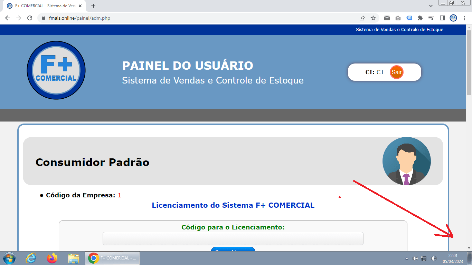Show hidden system tray icons
The width and height of the screenshot is (472, 265).
coord(407,258)
